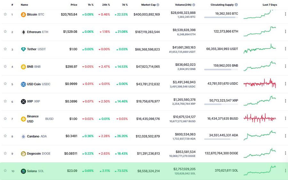Open the Volume(24h) info icon
Screen dimensions: 288x180
[x=194, y=5]
